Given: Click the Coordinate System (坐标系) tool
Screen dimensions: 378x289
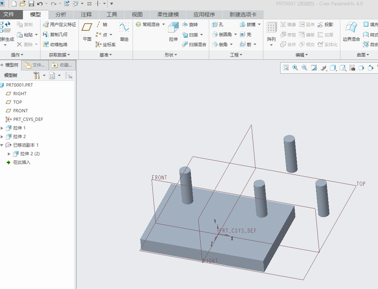Looking at the screenshot, I should tap(106, 44).
